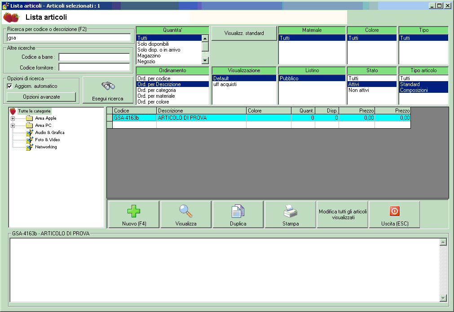Expand the Area Apple tree node

point(13,118)
